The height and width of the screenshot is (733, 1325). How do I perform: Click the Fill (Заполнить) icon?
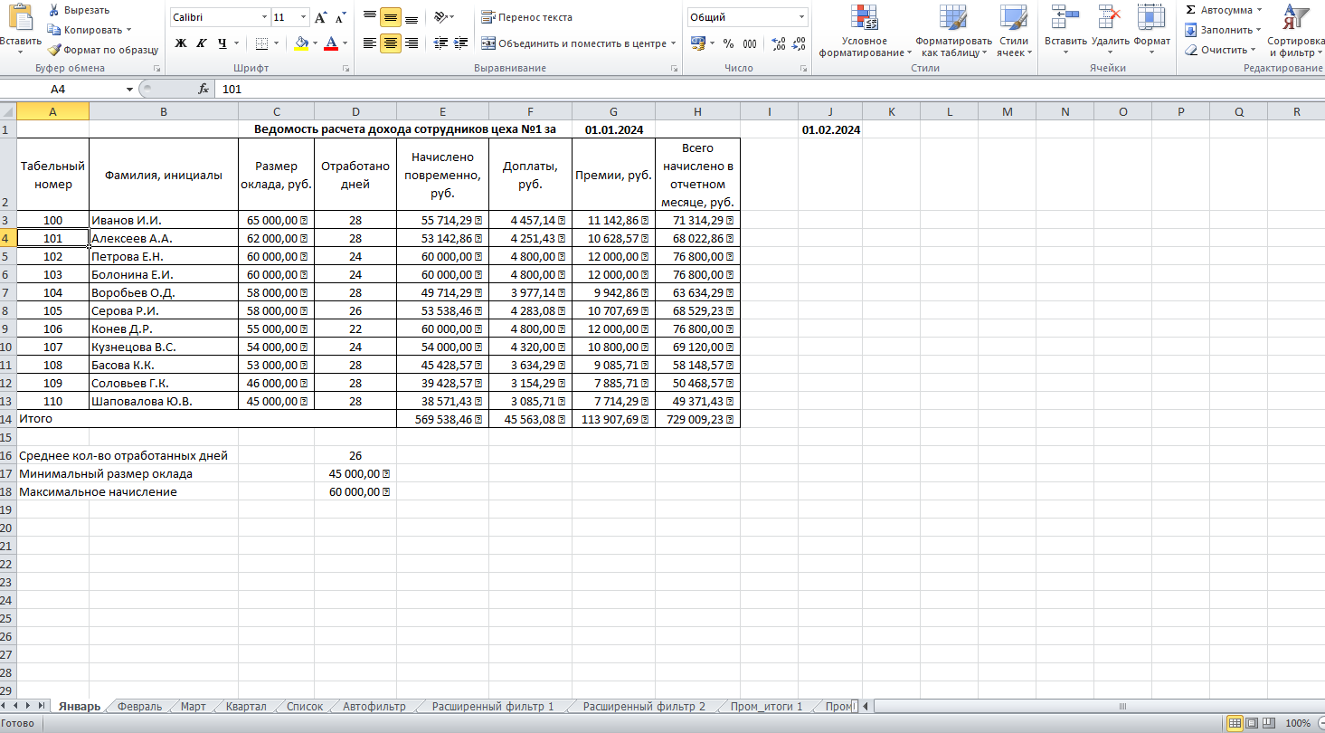(x=1191, y=30)
